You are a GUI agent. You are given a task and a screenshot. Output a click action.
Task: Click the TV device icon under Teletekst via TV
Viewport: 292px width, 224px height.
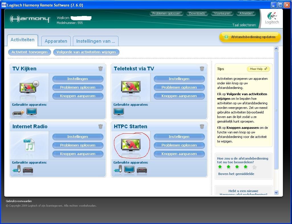coord(119,112)
